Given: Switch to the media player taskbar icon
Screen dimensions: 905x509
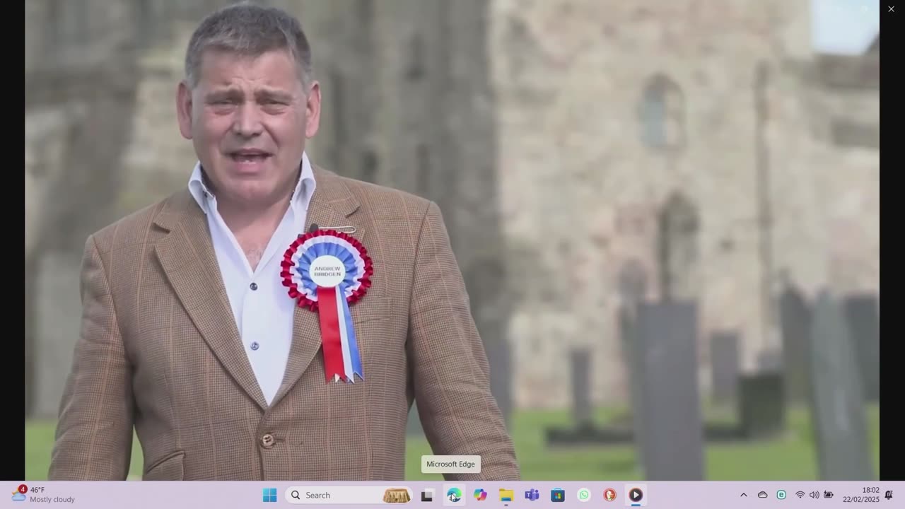Looking at the screenshot, I should pyautogui.click(x=636, y=495).
